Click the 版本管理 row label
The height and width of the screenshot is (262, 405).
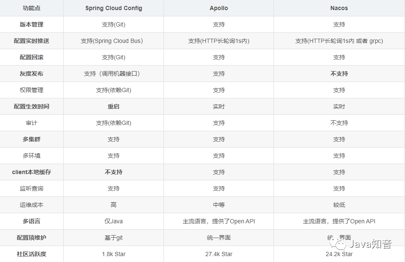(32, 24)
